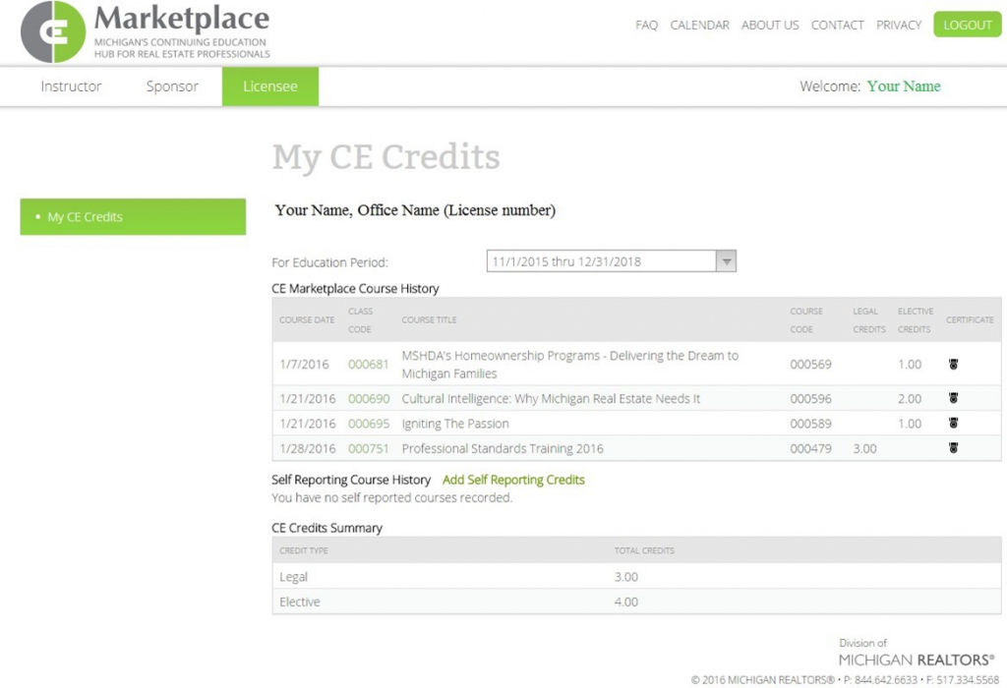Viewport: 1007px width, 688px height.
Task: Click the CE Marketplace logo
Action: click(146, 32)
